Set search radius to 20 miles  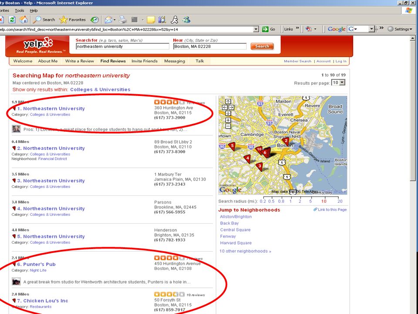[340, 201]
